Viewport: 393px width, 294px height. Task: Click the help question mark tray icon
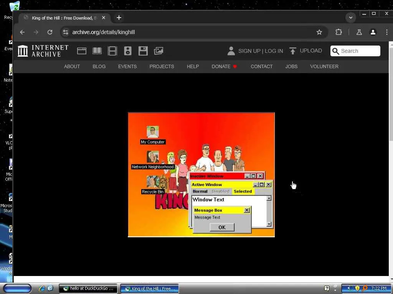pos(327,289)
